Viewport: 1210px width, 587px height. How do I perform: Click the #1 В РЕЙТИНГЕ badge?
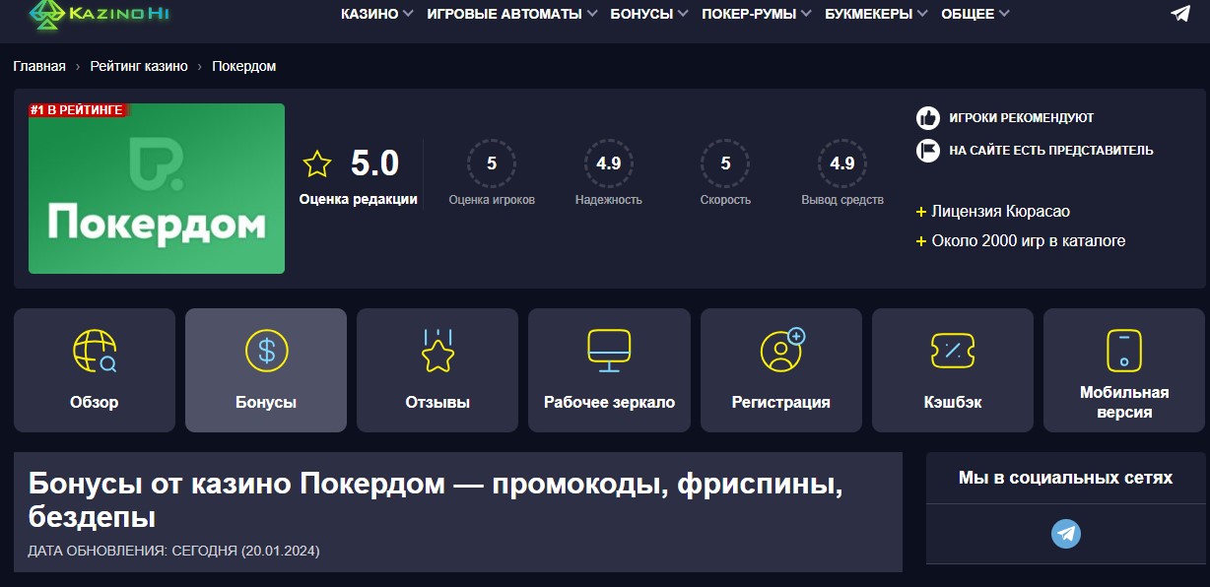tap(78, 110)
